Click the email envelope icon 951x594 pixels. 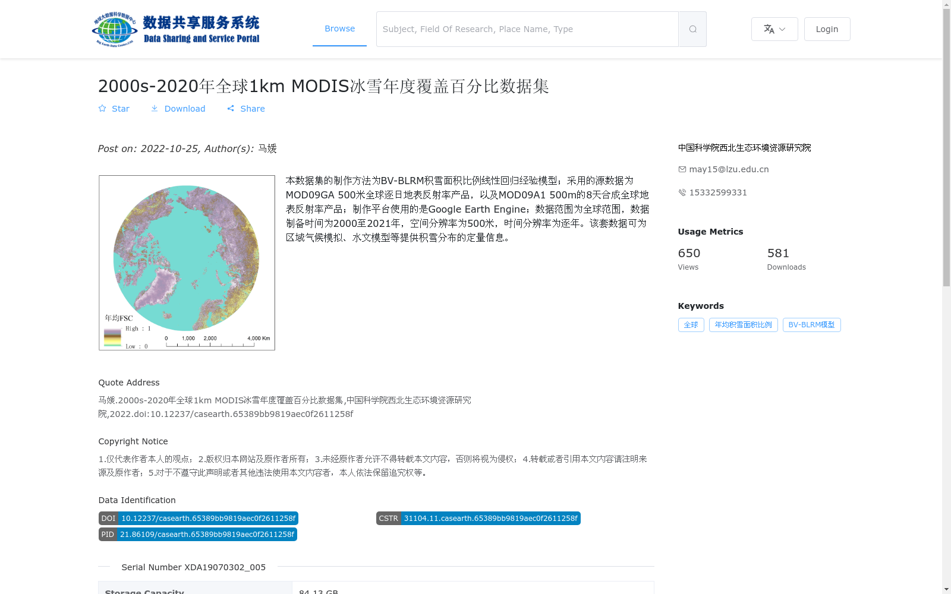click(682, 169)
